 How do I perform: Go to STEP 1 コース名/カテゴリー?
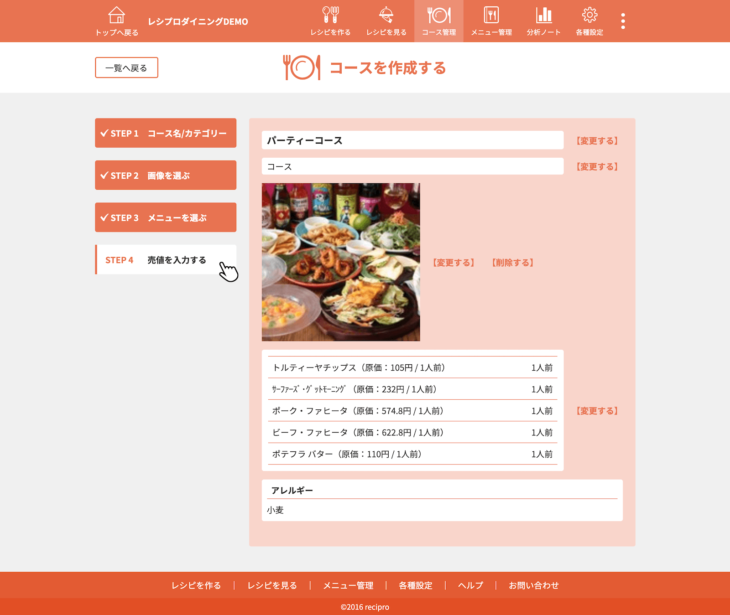click(165, 133)
